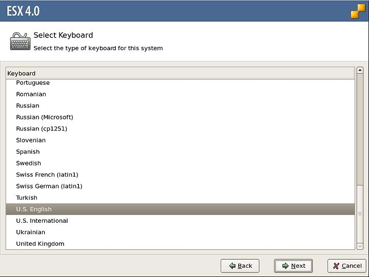This screenshot has width=369, height=277.
Task: Cancel the ESX installation
Action: pyautogui.click(x=346, y=266)
